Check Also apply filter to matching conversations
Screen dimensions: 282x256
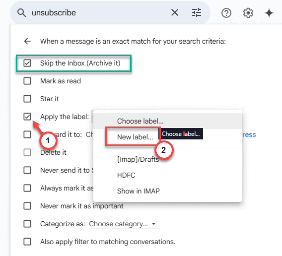click(x=27, y=242)
